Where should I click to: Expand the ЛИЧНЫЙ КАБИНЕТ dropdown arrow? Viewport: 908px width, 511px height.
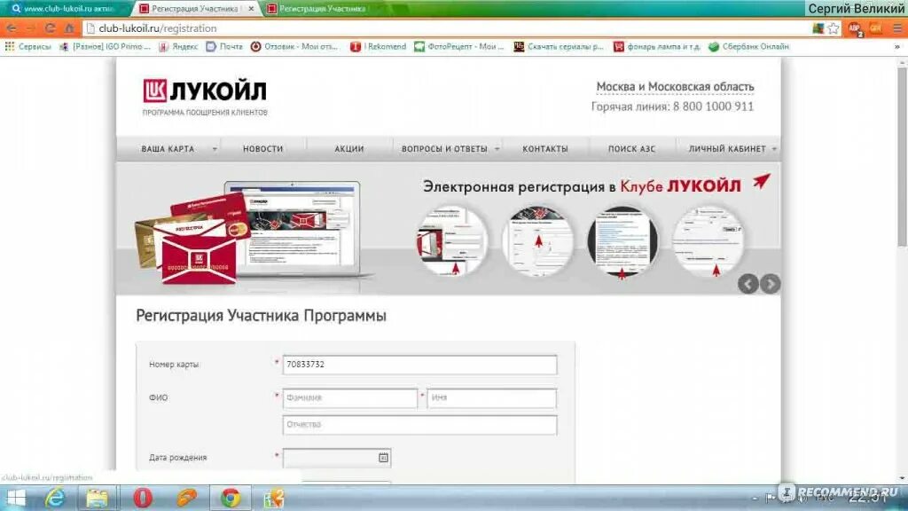774,149
